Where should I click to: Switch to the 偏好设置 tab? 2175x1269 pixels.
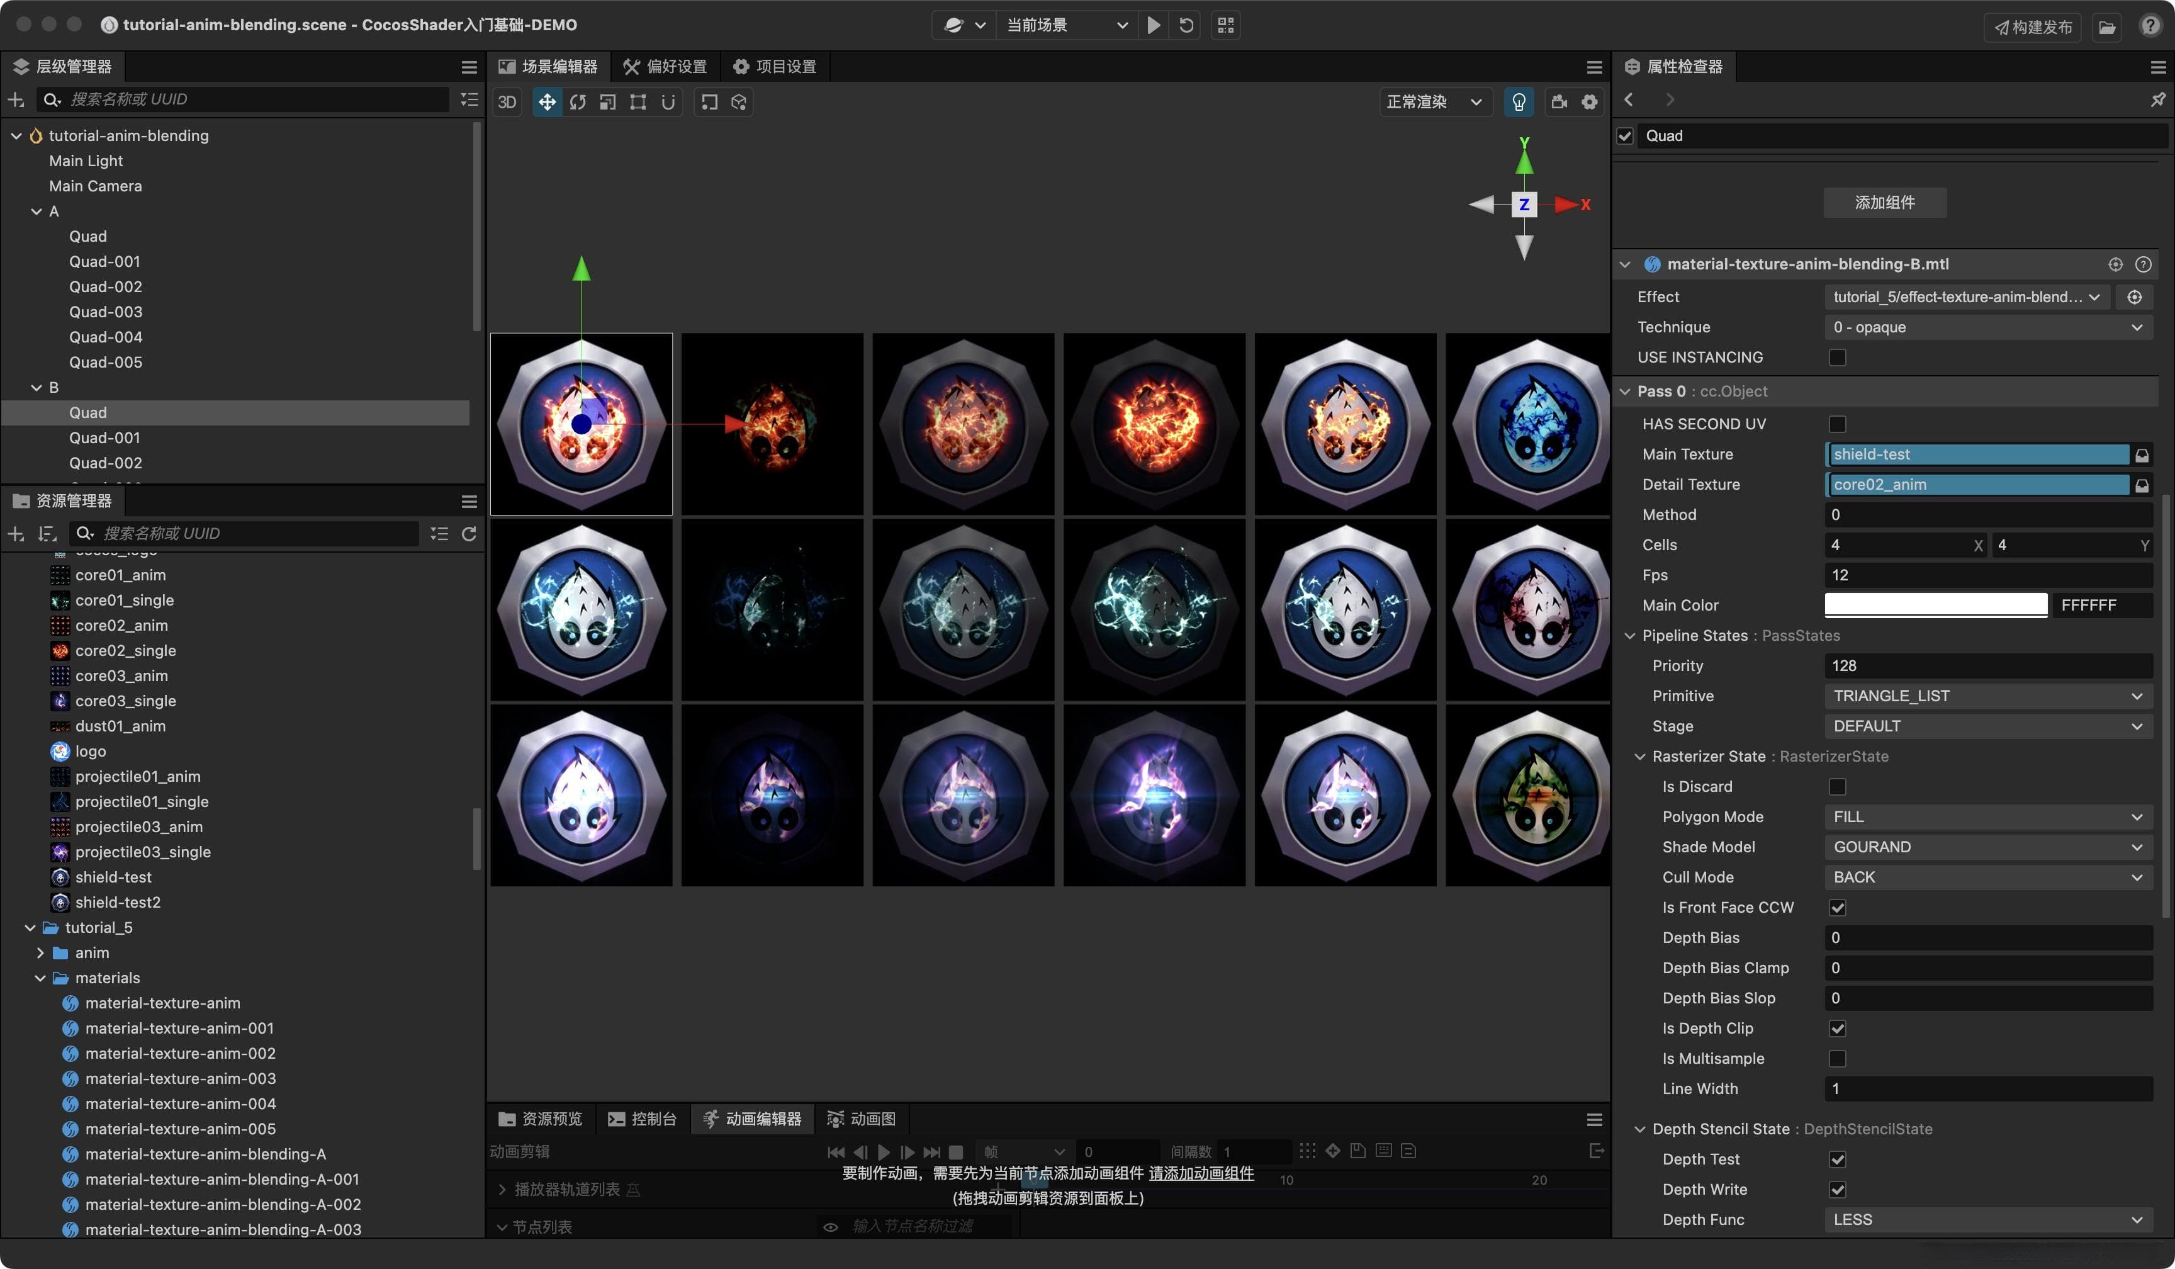click(x=665, y=67)
